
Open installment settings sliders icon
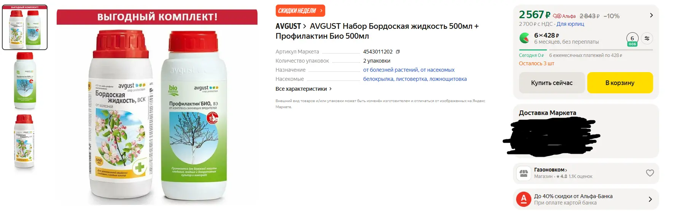click(647, 38)
